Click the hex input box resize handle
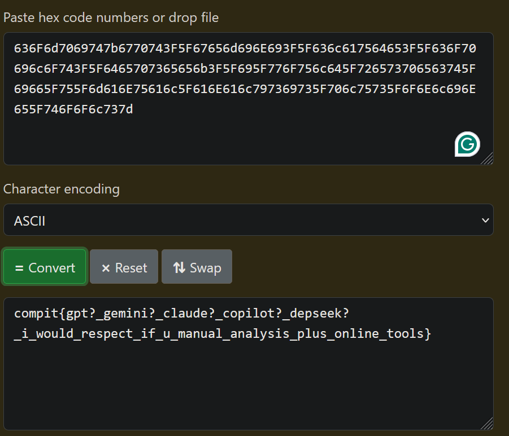 [488, 160]
